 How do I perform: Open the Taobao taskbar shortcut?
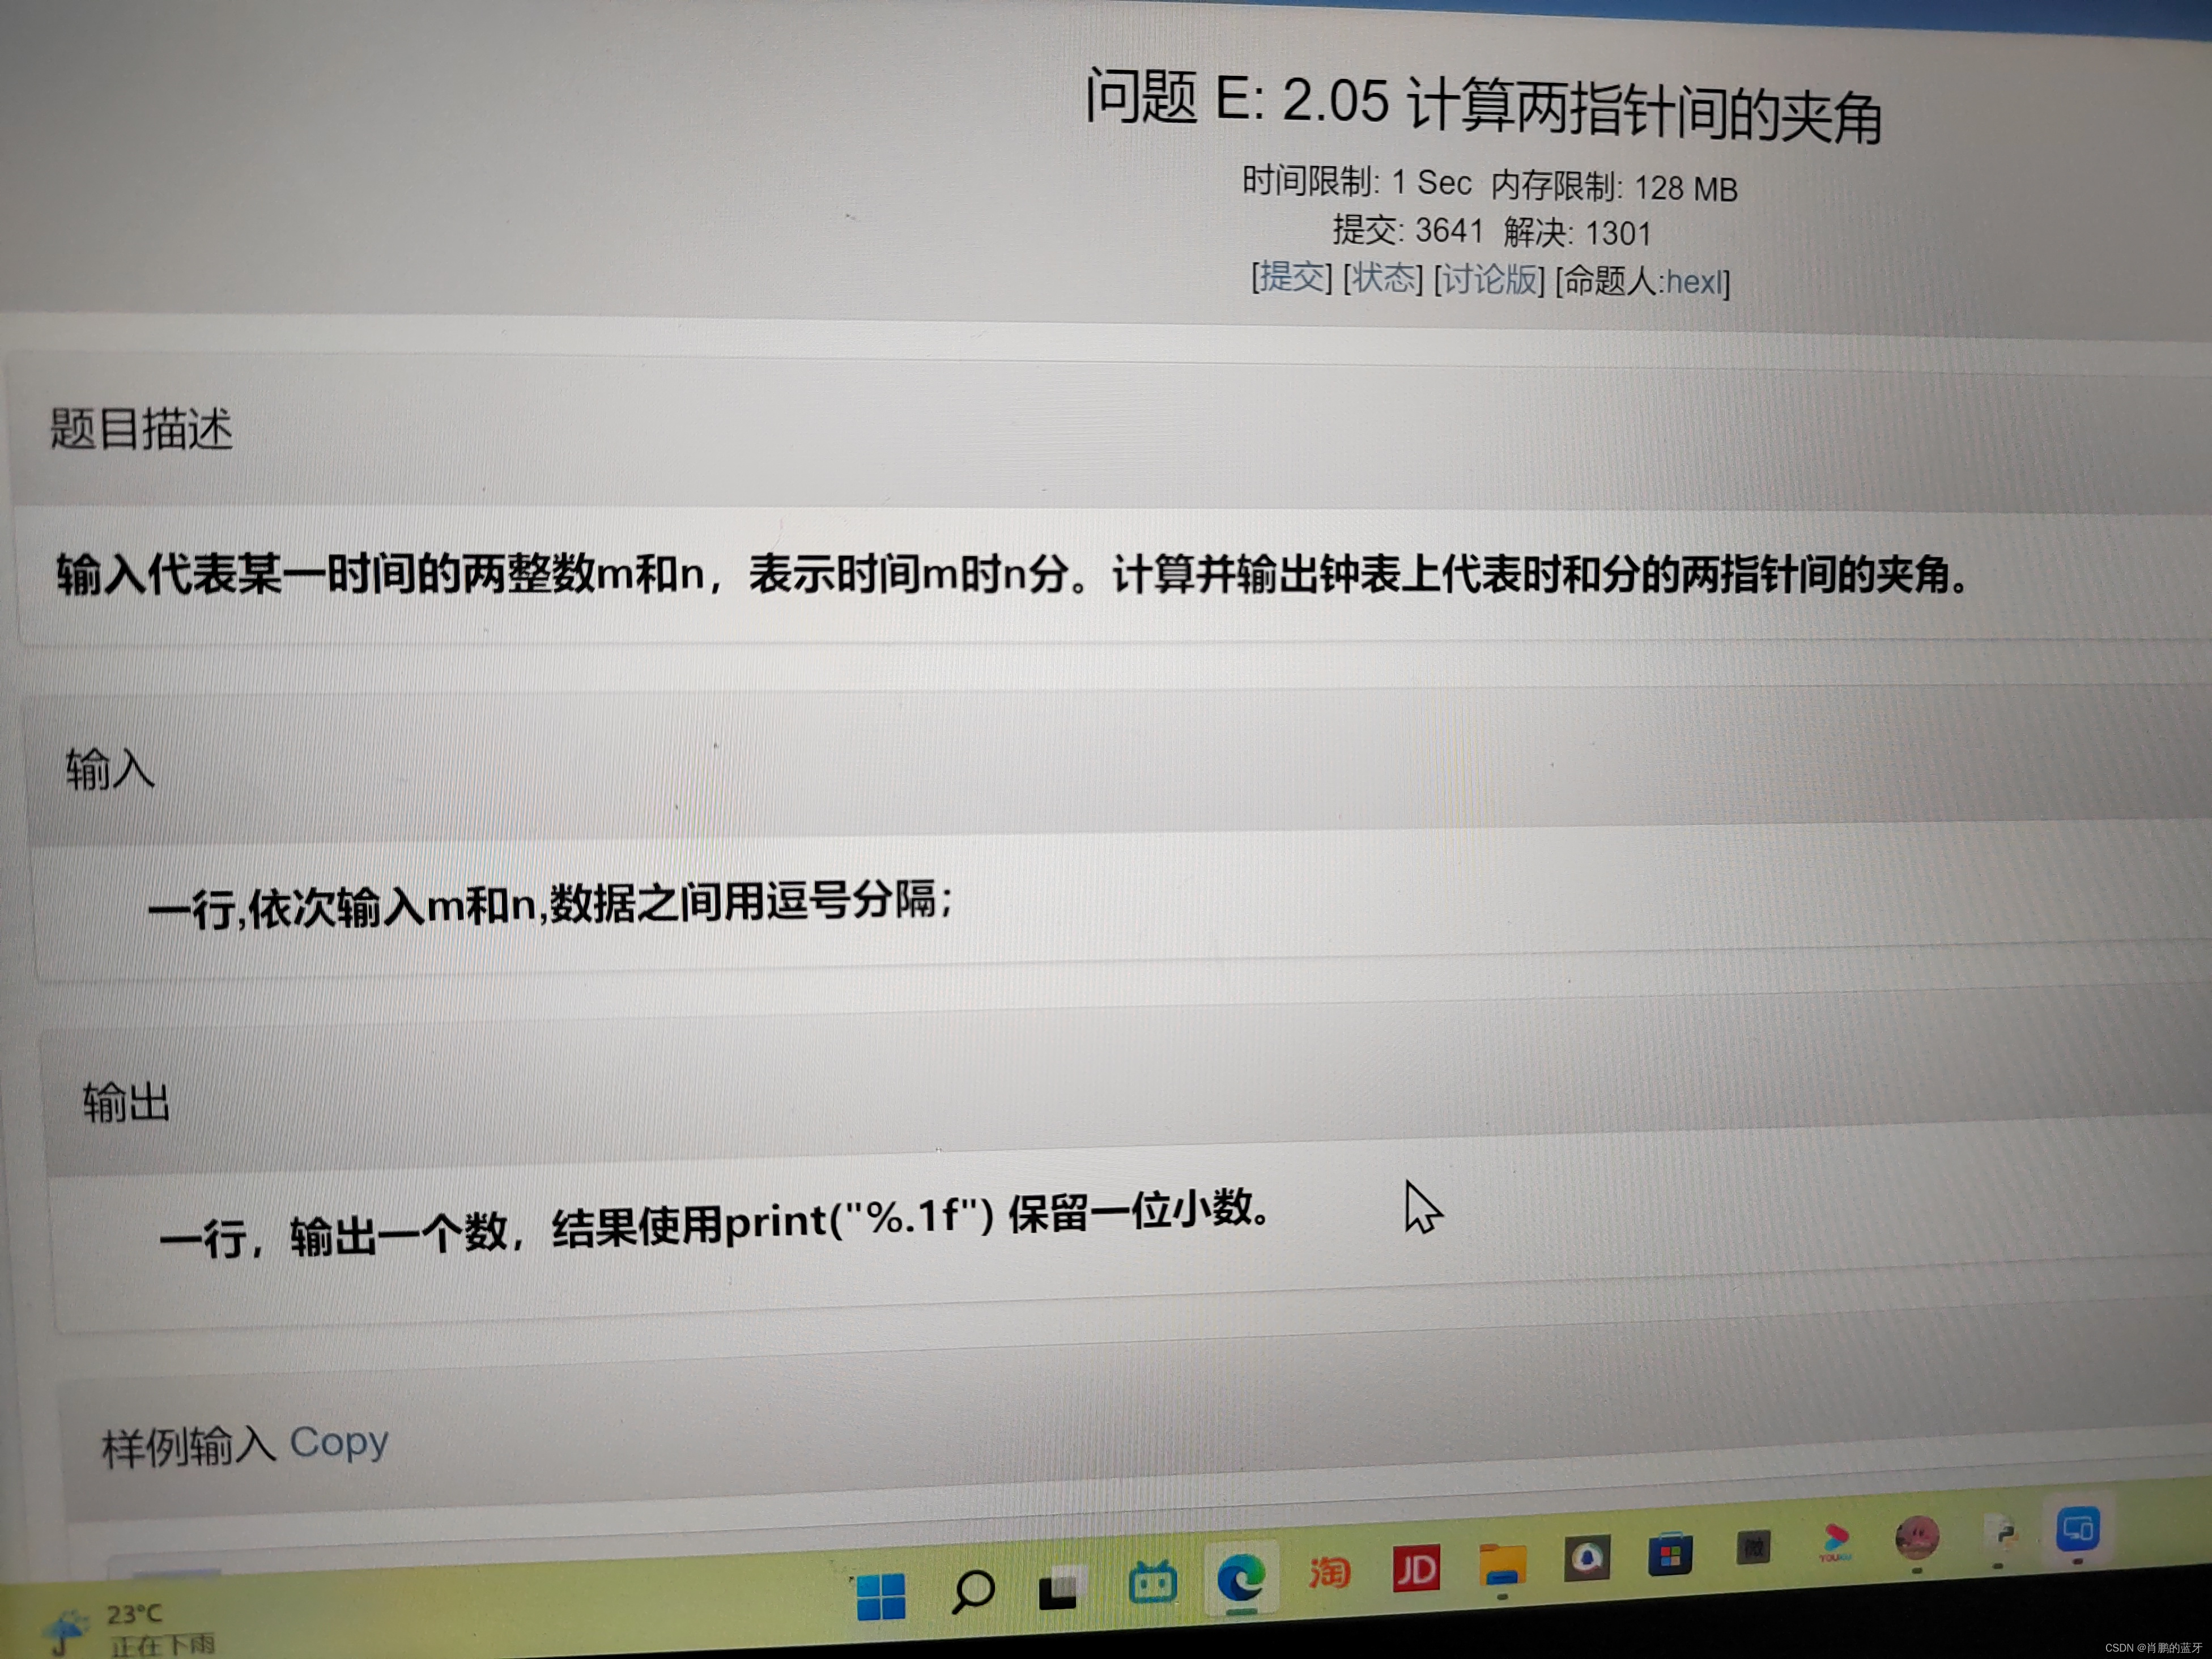[1329, 1573]
